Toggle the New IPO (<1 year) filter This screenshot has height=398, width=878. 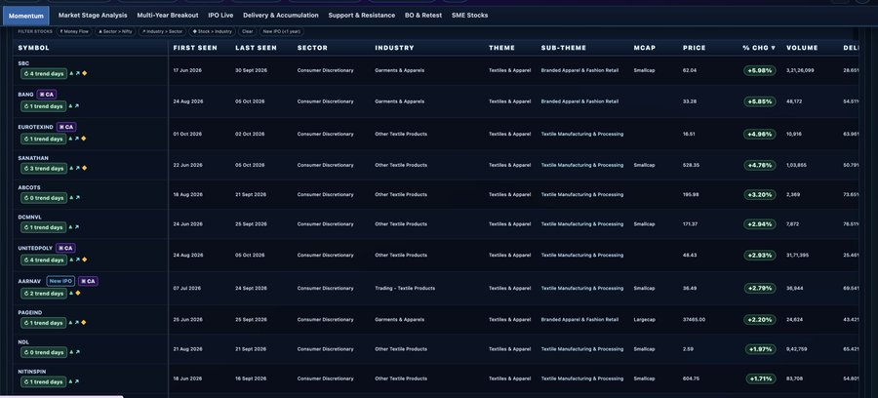tap(282, 32)
